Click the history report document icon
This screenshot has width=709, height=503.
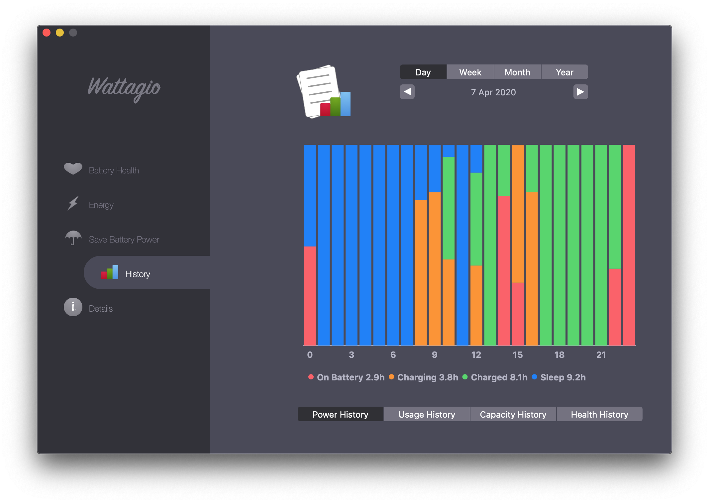[324, 92]
